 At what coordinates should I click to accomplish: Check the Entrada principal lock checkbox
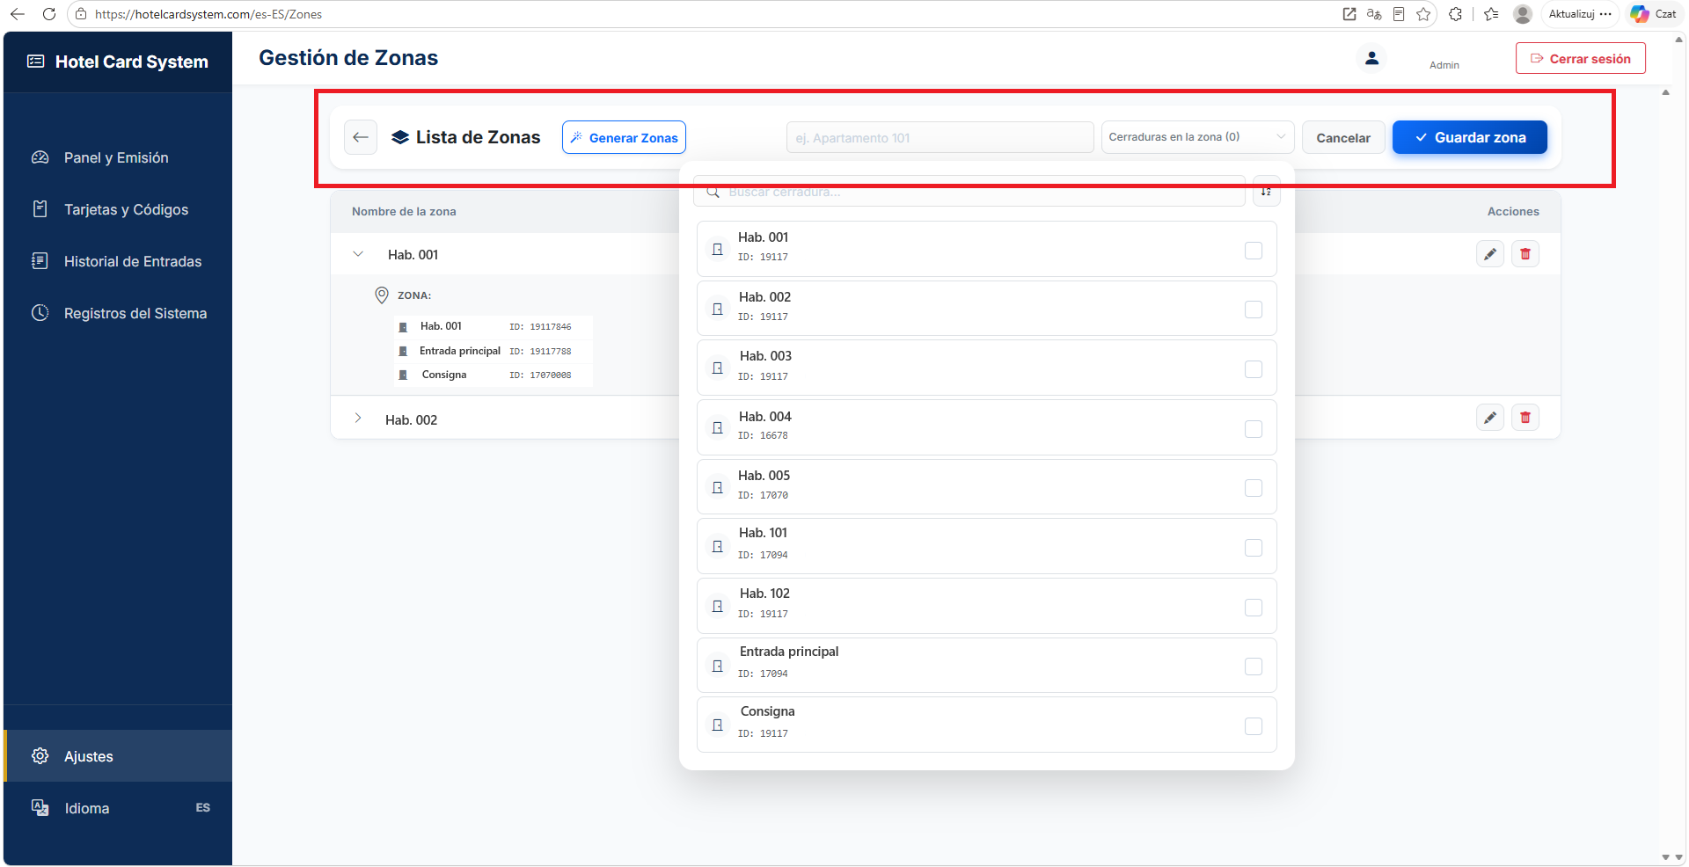[x=1254, y=667]
